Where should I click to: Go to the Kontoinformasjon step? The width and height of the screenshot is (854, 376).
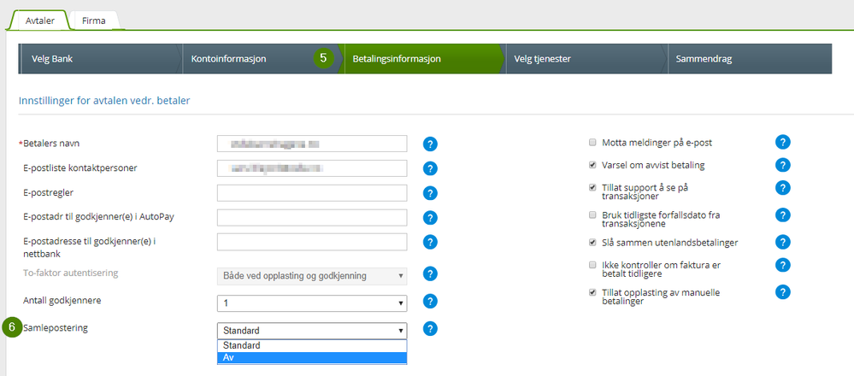261,59
